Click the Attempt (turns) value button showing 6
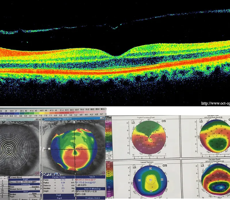This screenshot has height=200, width=230. pos(35,189)
